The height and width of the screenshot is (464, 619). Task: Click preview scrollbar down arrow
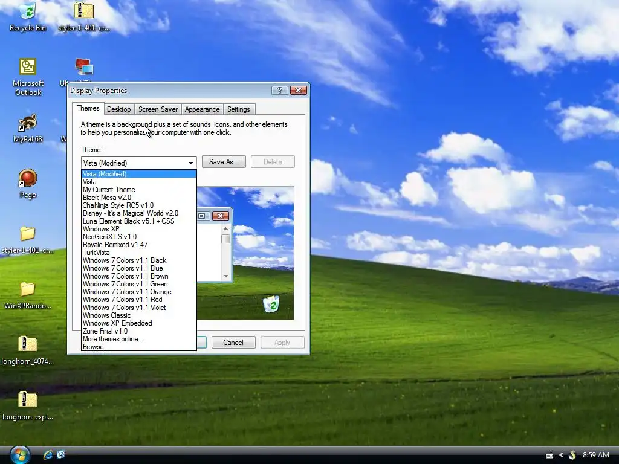click(226, 275)
